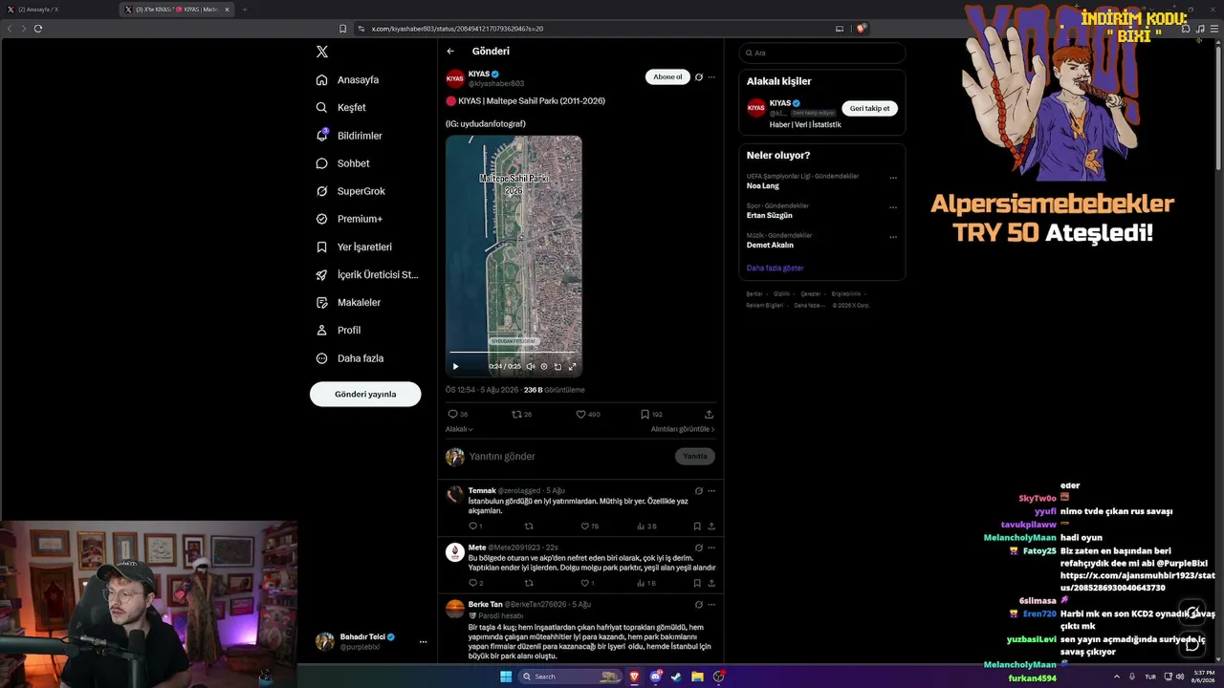
Task: Click the Yanıtla button
Action: pos(695,457)
